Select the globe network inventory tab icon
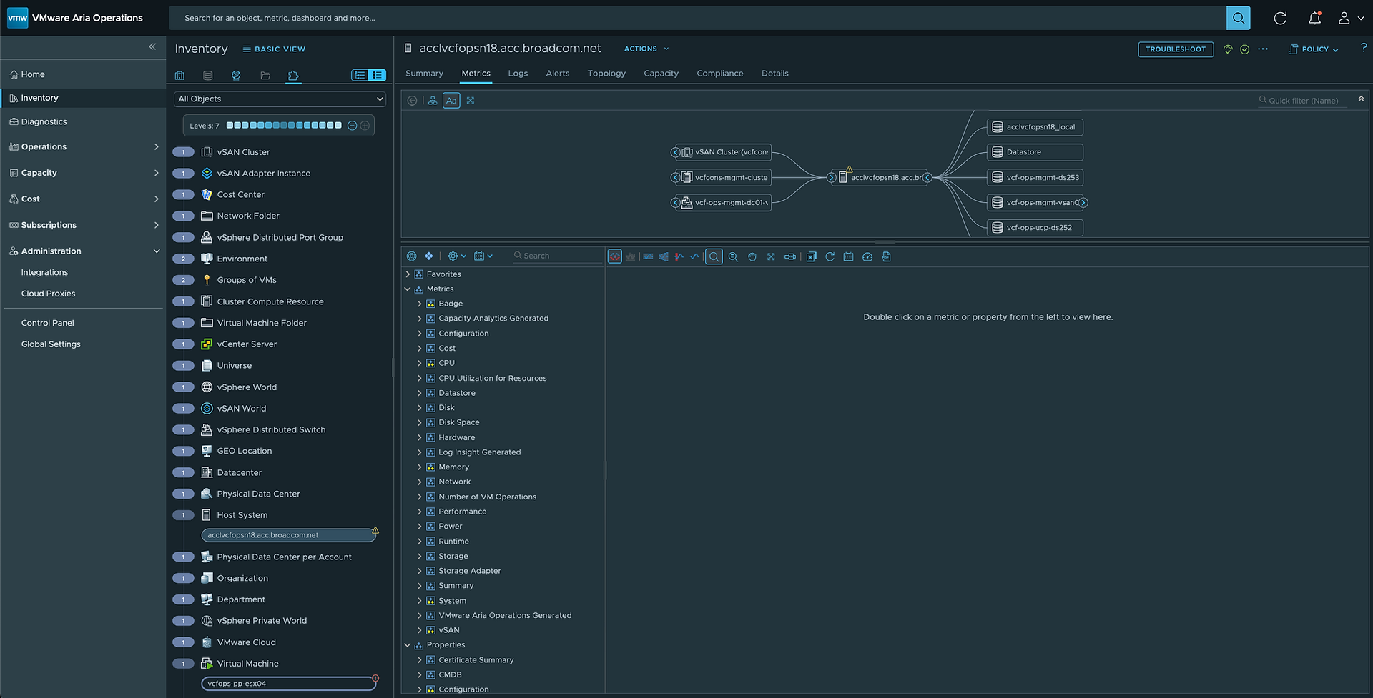The width and height of the screenshot is (1373, 698). 236,75
